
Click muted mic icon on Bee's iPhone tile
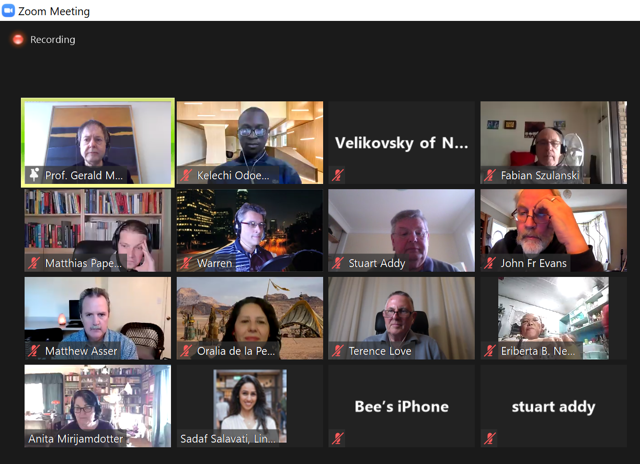[x=337, y=438]
